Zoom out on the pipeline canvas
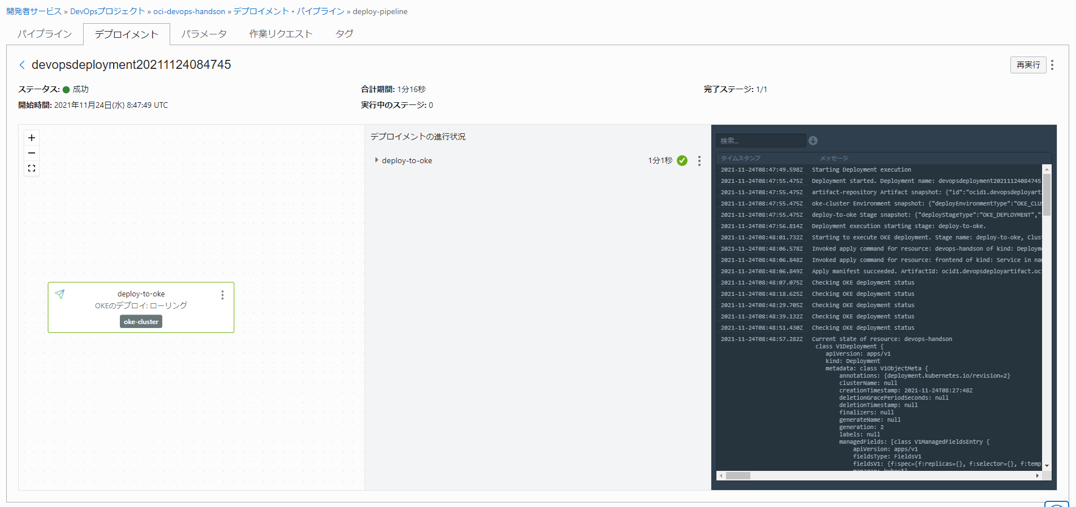 point(32,153)
